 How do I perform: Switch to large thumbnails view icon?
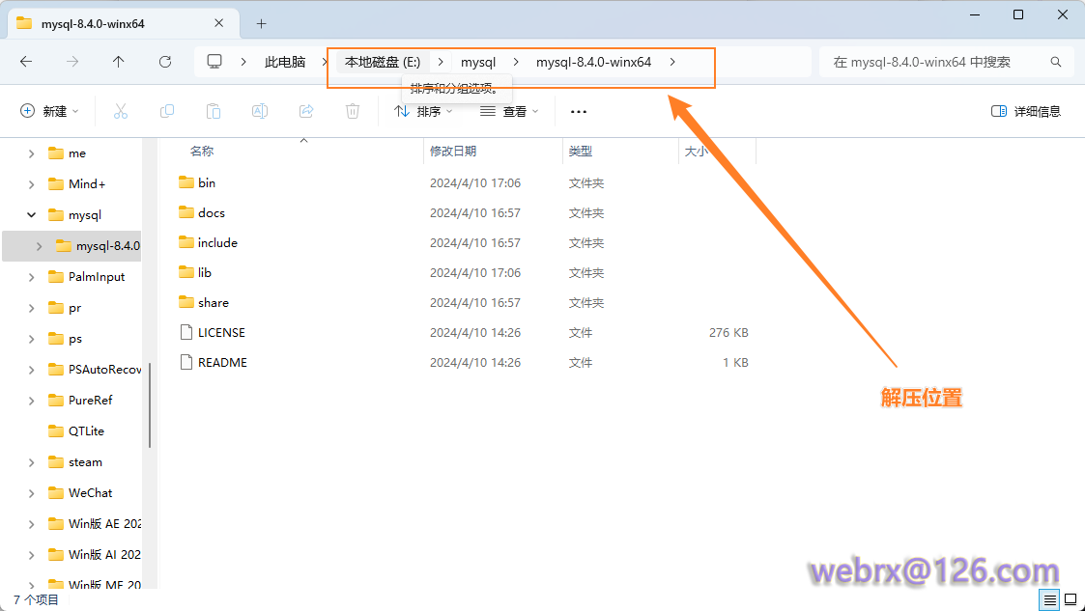coord(1071,599)
